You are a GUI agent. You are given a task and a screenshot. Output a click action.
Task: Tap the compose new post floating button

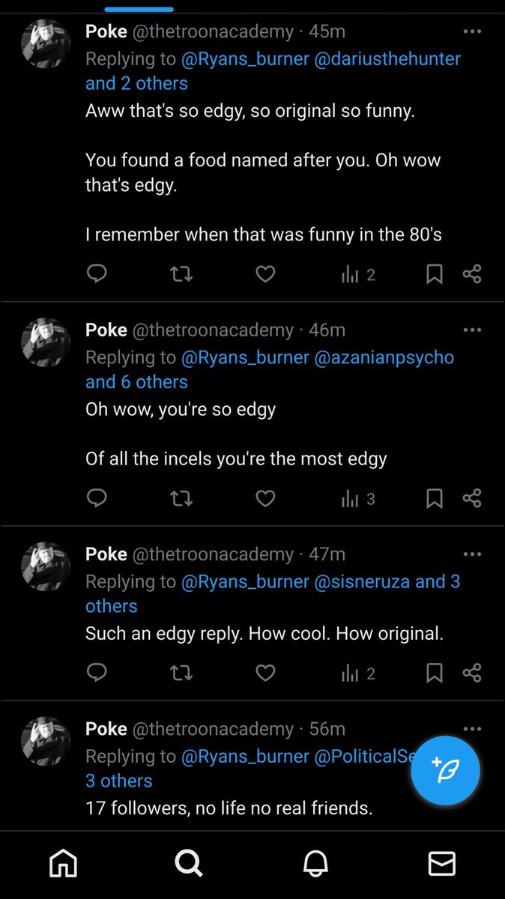pos(445,770)
